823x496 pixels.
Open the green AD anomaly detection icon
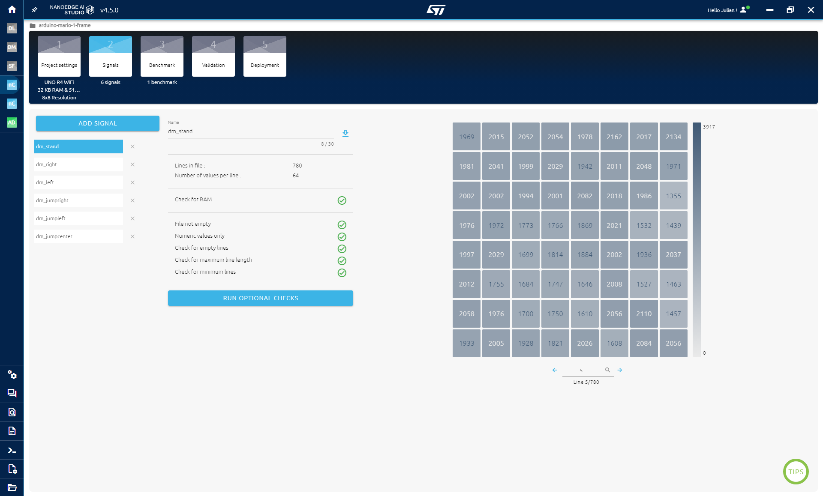tap(12, 123)
